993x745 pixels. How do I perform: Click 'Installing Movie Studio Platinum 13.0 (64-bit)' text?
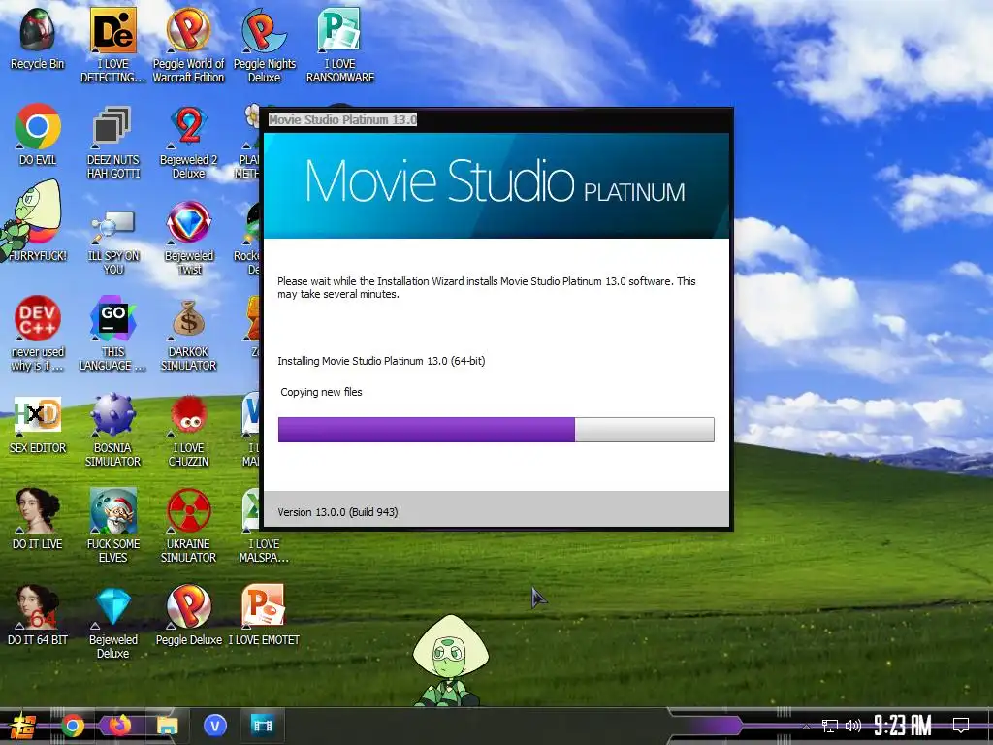[x=381, y=361]
